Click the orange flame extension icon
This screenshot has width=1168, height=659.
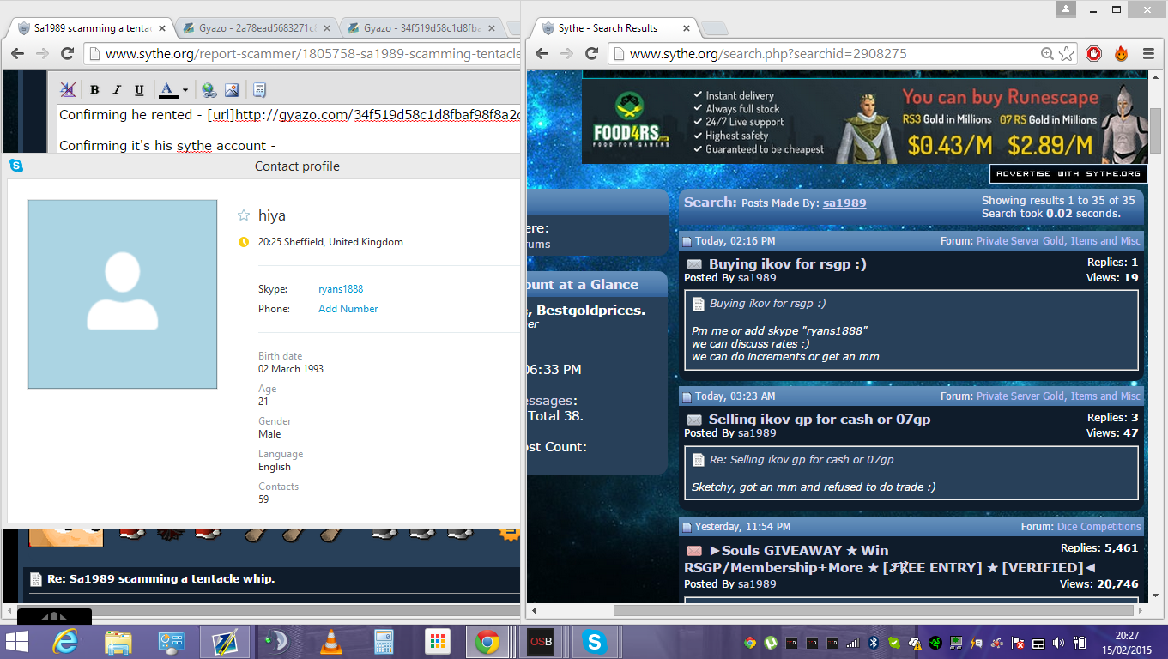1122,54
